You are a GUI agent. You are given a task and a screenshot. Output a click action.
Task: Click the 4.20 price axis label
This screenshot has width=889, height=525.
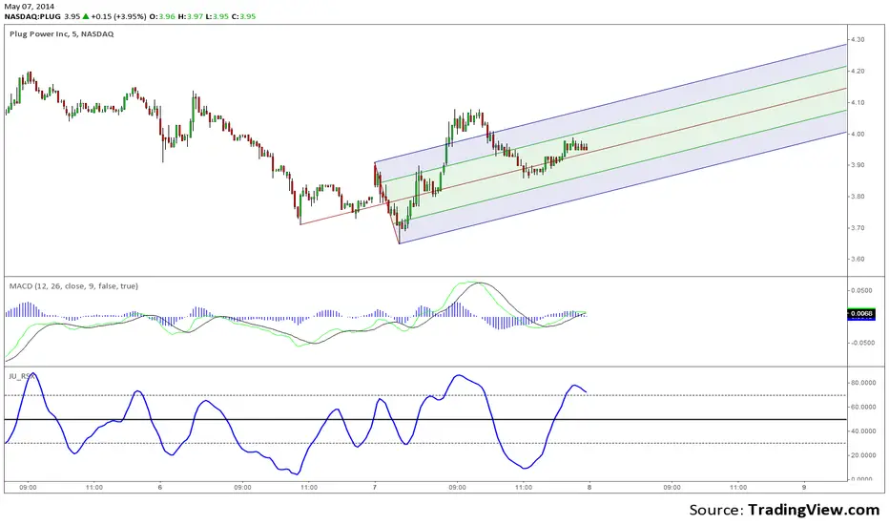tap(858, 72)
